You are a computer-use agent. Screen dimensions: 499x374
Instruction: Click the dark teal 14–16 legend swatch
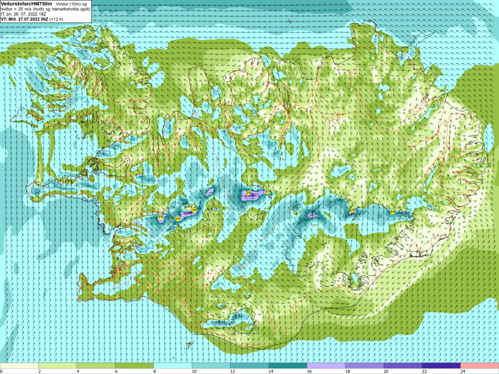[x=288, y=366]
